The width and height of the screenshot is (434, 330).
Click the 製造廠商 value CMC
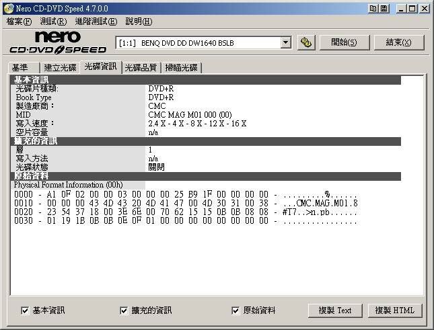(157, 106)
